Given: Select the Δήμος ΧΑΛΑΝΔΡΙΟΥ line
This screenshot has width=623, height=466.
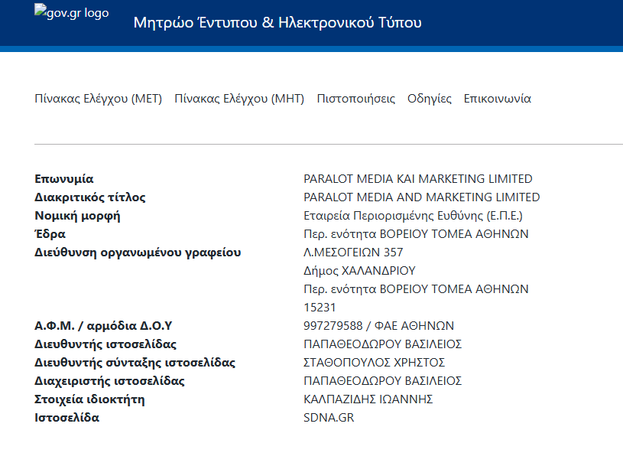Looking at the screenshot, I should pos(359,271).
